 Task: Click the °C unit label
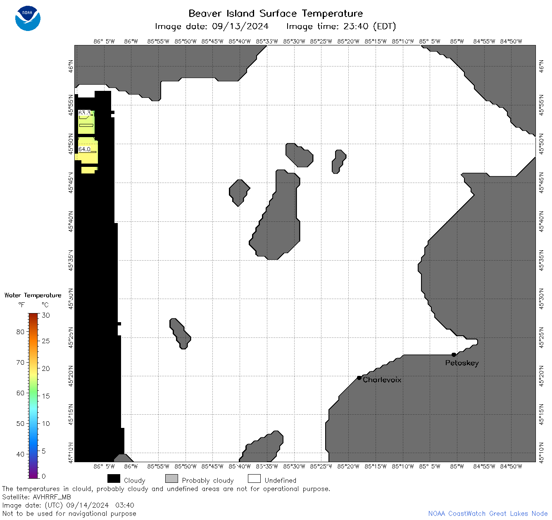pyautogui.click(x=45, y=305)
